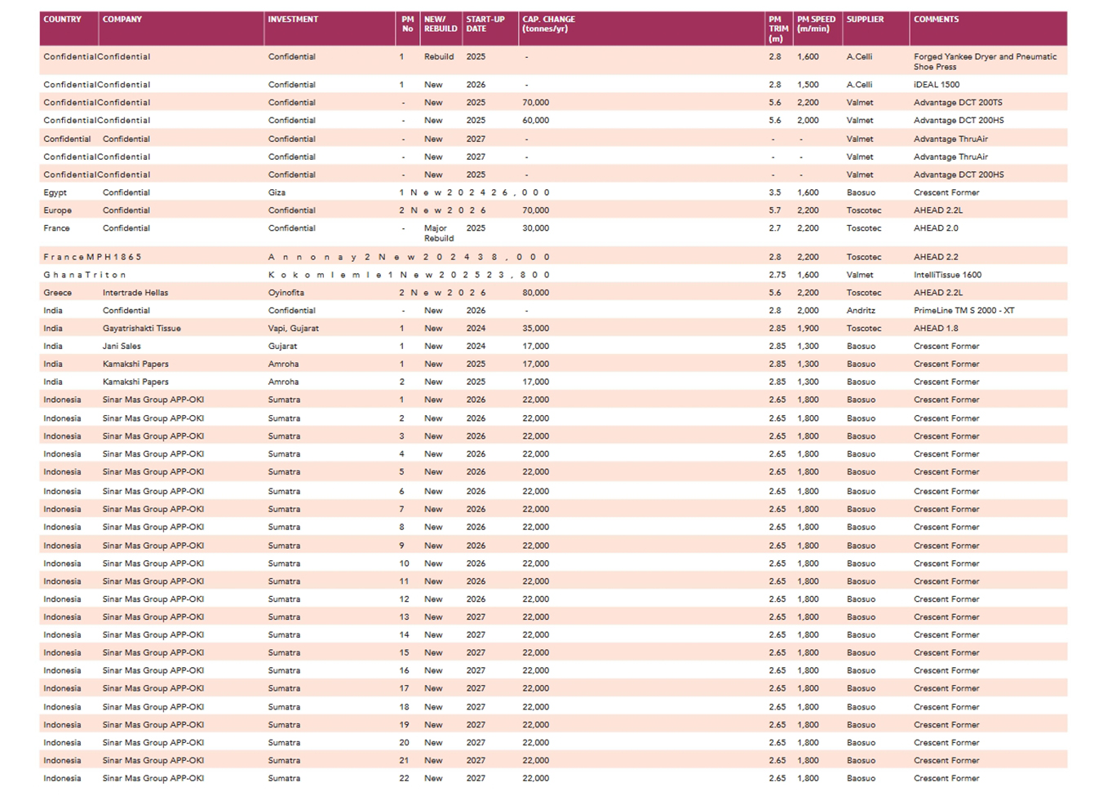Select the 'Forged Yankee Dryer and Pneumatic Shoe Press' comment

(985, 62)
